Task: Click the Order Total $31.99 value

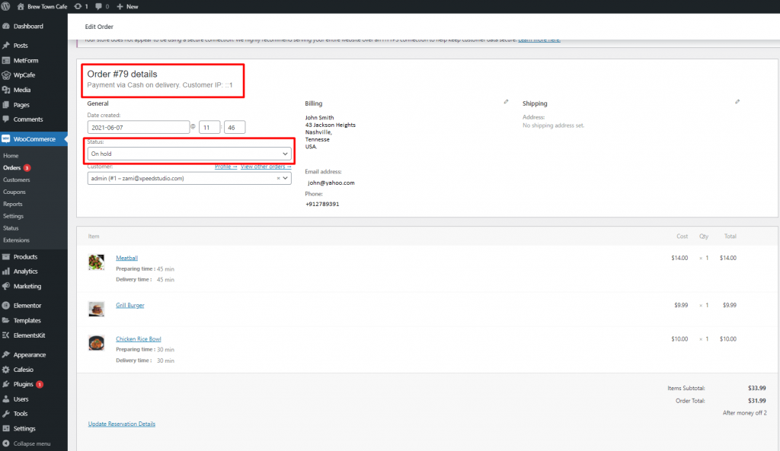Action: coord(756,400)
